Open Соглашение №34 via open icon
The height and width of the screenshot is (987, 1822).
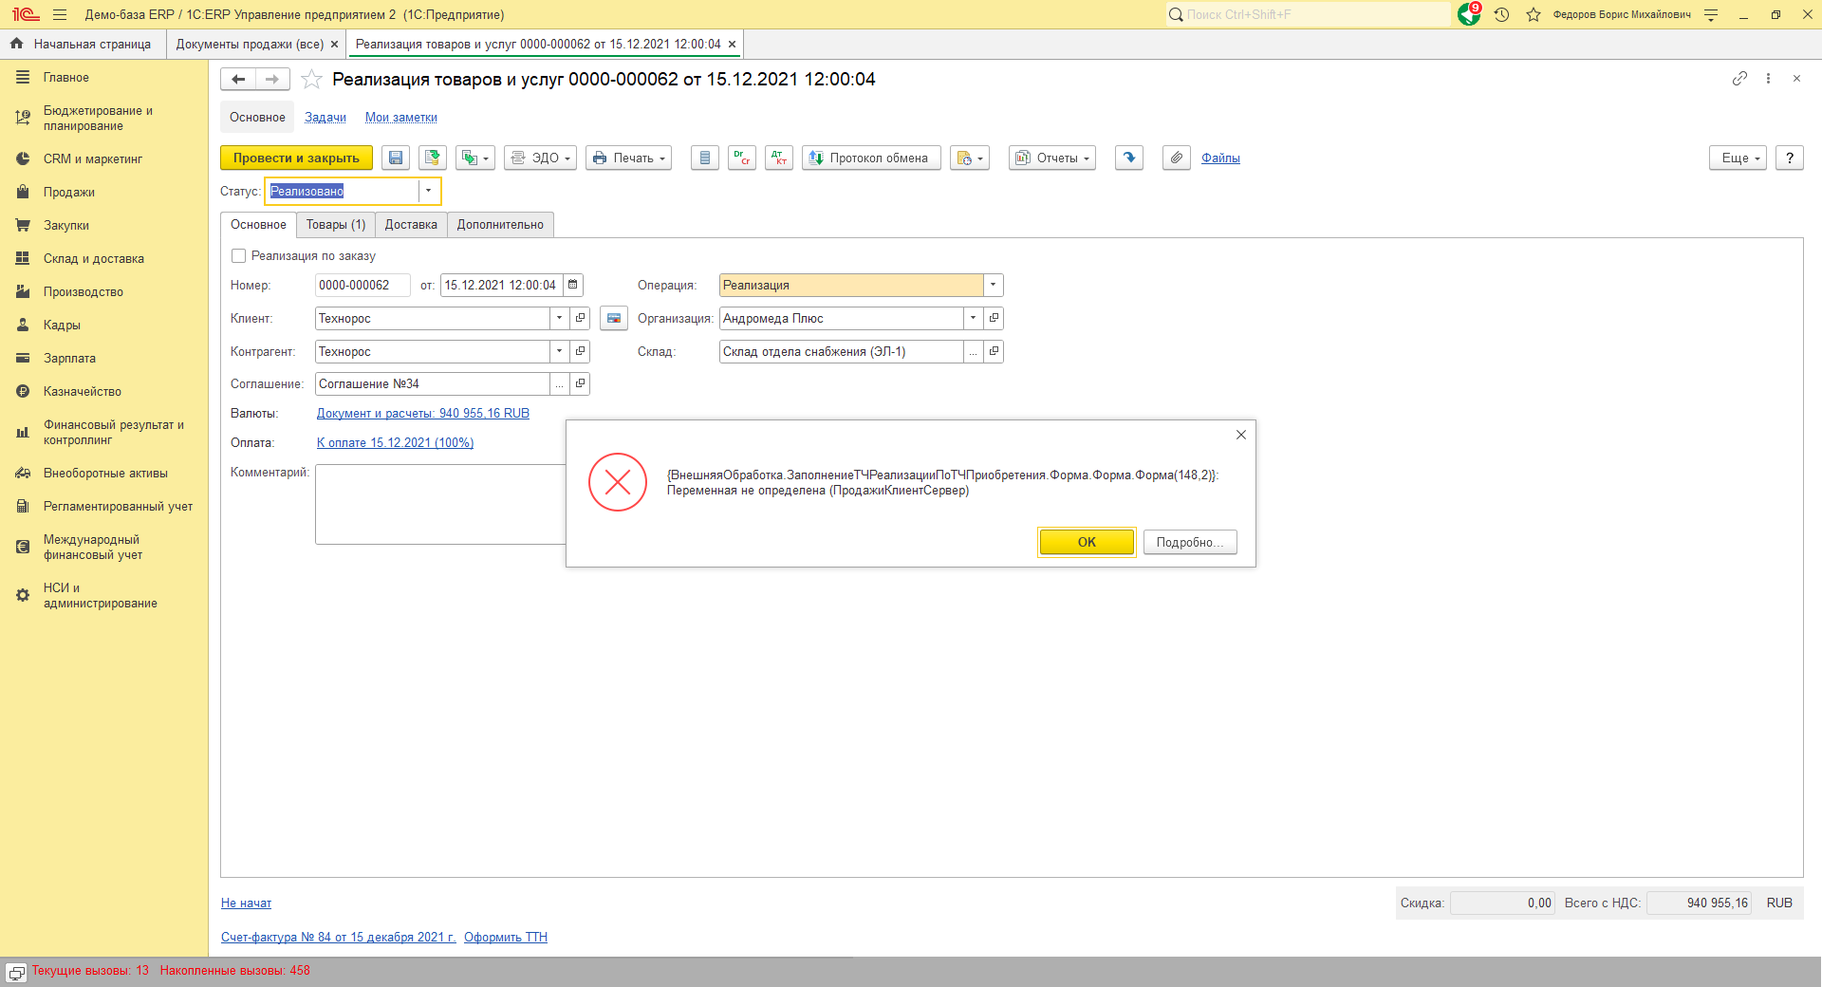580,383
